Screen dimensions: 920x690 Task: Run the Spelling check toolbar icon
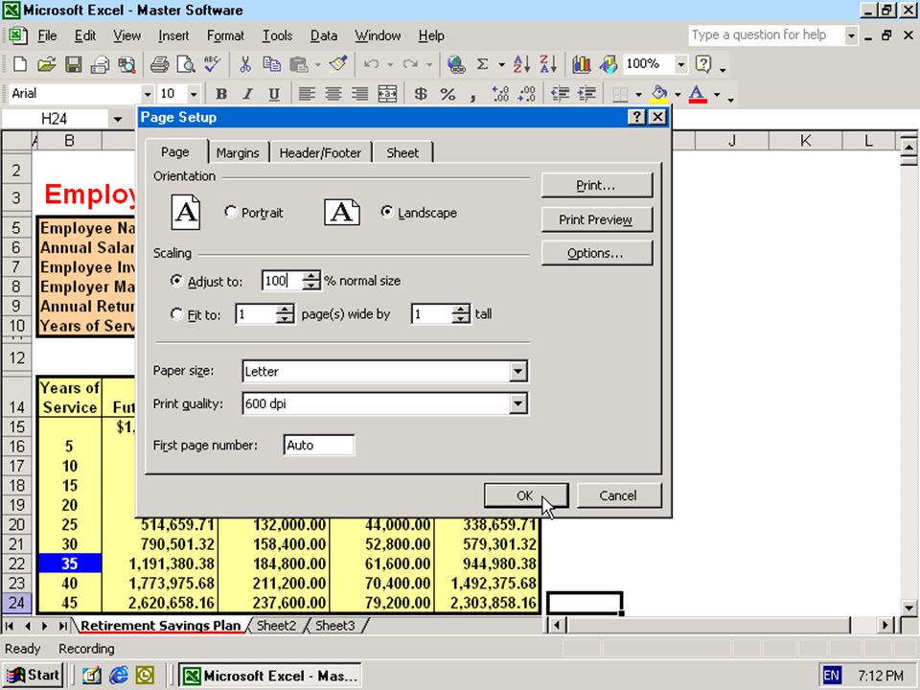pos(213,64)
